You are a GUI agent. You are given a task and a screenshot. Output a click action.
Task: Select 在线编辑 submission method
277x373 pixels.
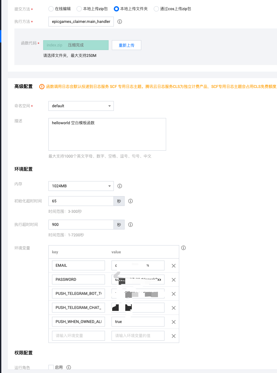pyautogui.click(x=51, y=9)
